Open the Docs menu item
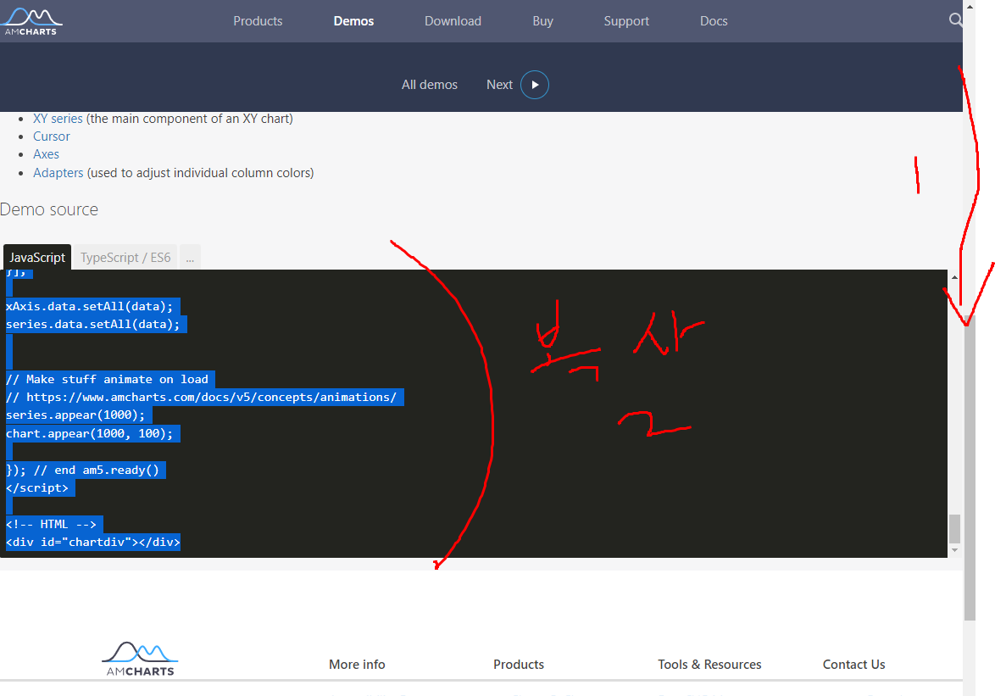This screenshot has height=696, width=995. 714,21
